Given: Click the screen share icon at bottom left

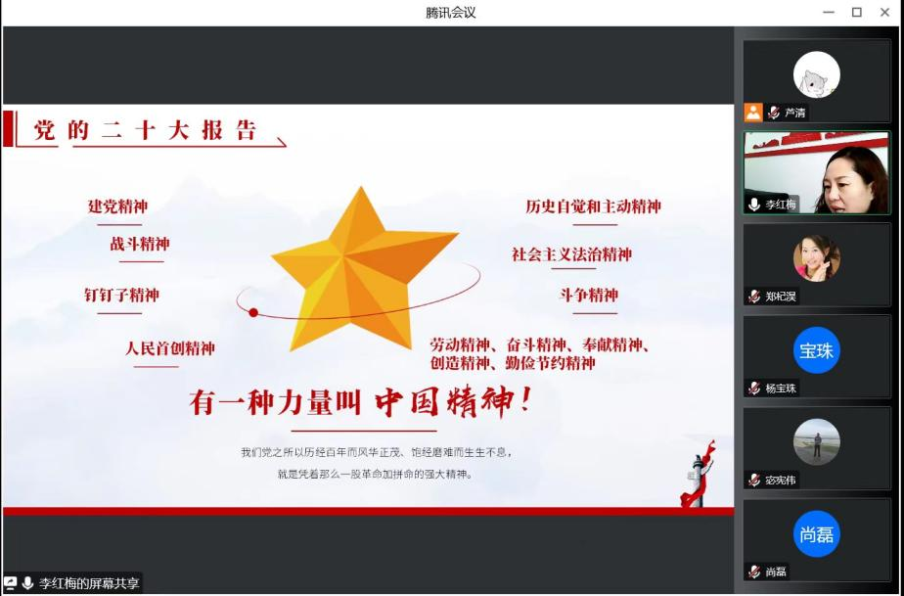Looking at the screenshot, I should (x=11, y=583).
